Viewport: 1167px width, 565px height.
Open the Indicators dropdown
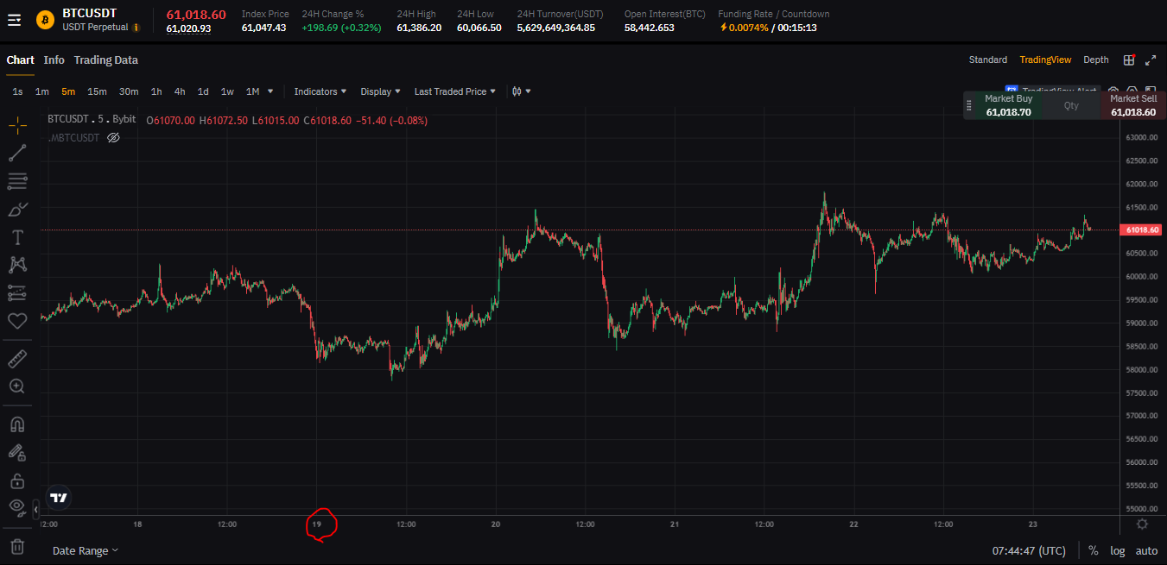[x=320, y=91]
